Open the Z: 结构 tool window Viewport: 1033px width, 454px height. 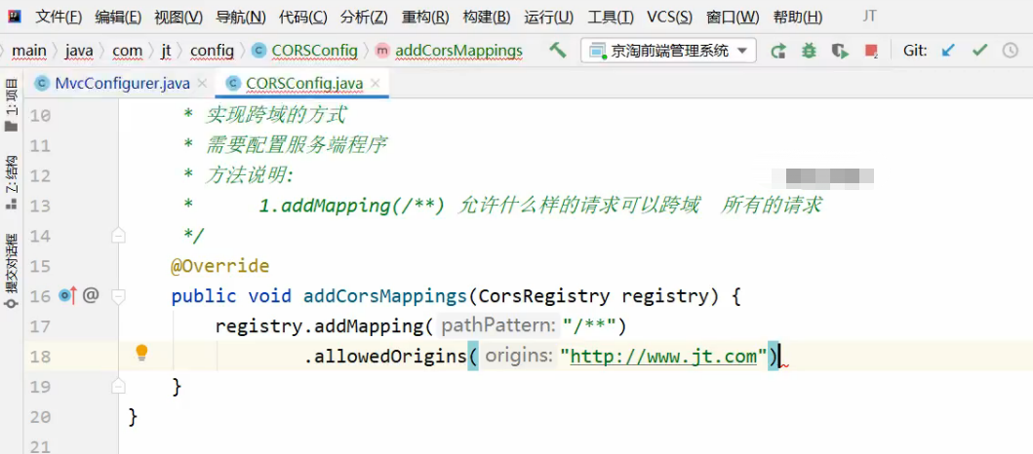(x=11, y=182)
